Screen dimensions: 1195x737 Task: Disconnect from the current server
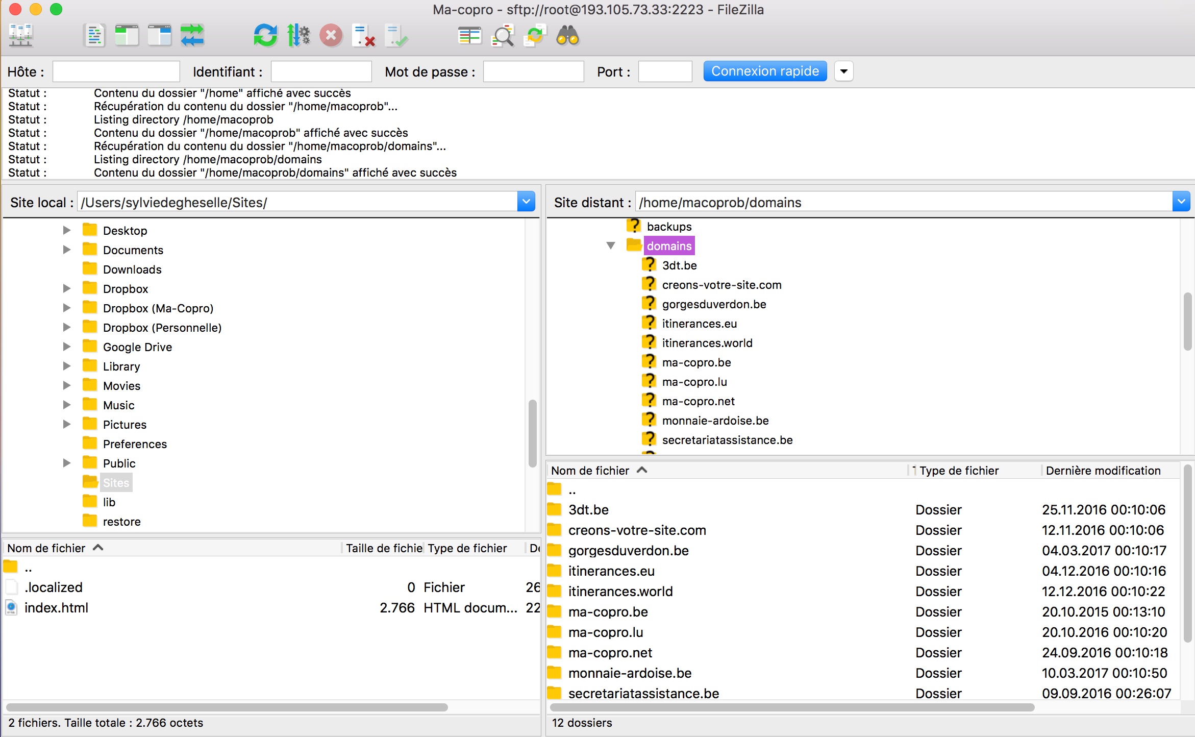(364, 36)
